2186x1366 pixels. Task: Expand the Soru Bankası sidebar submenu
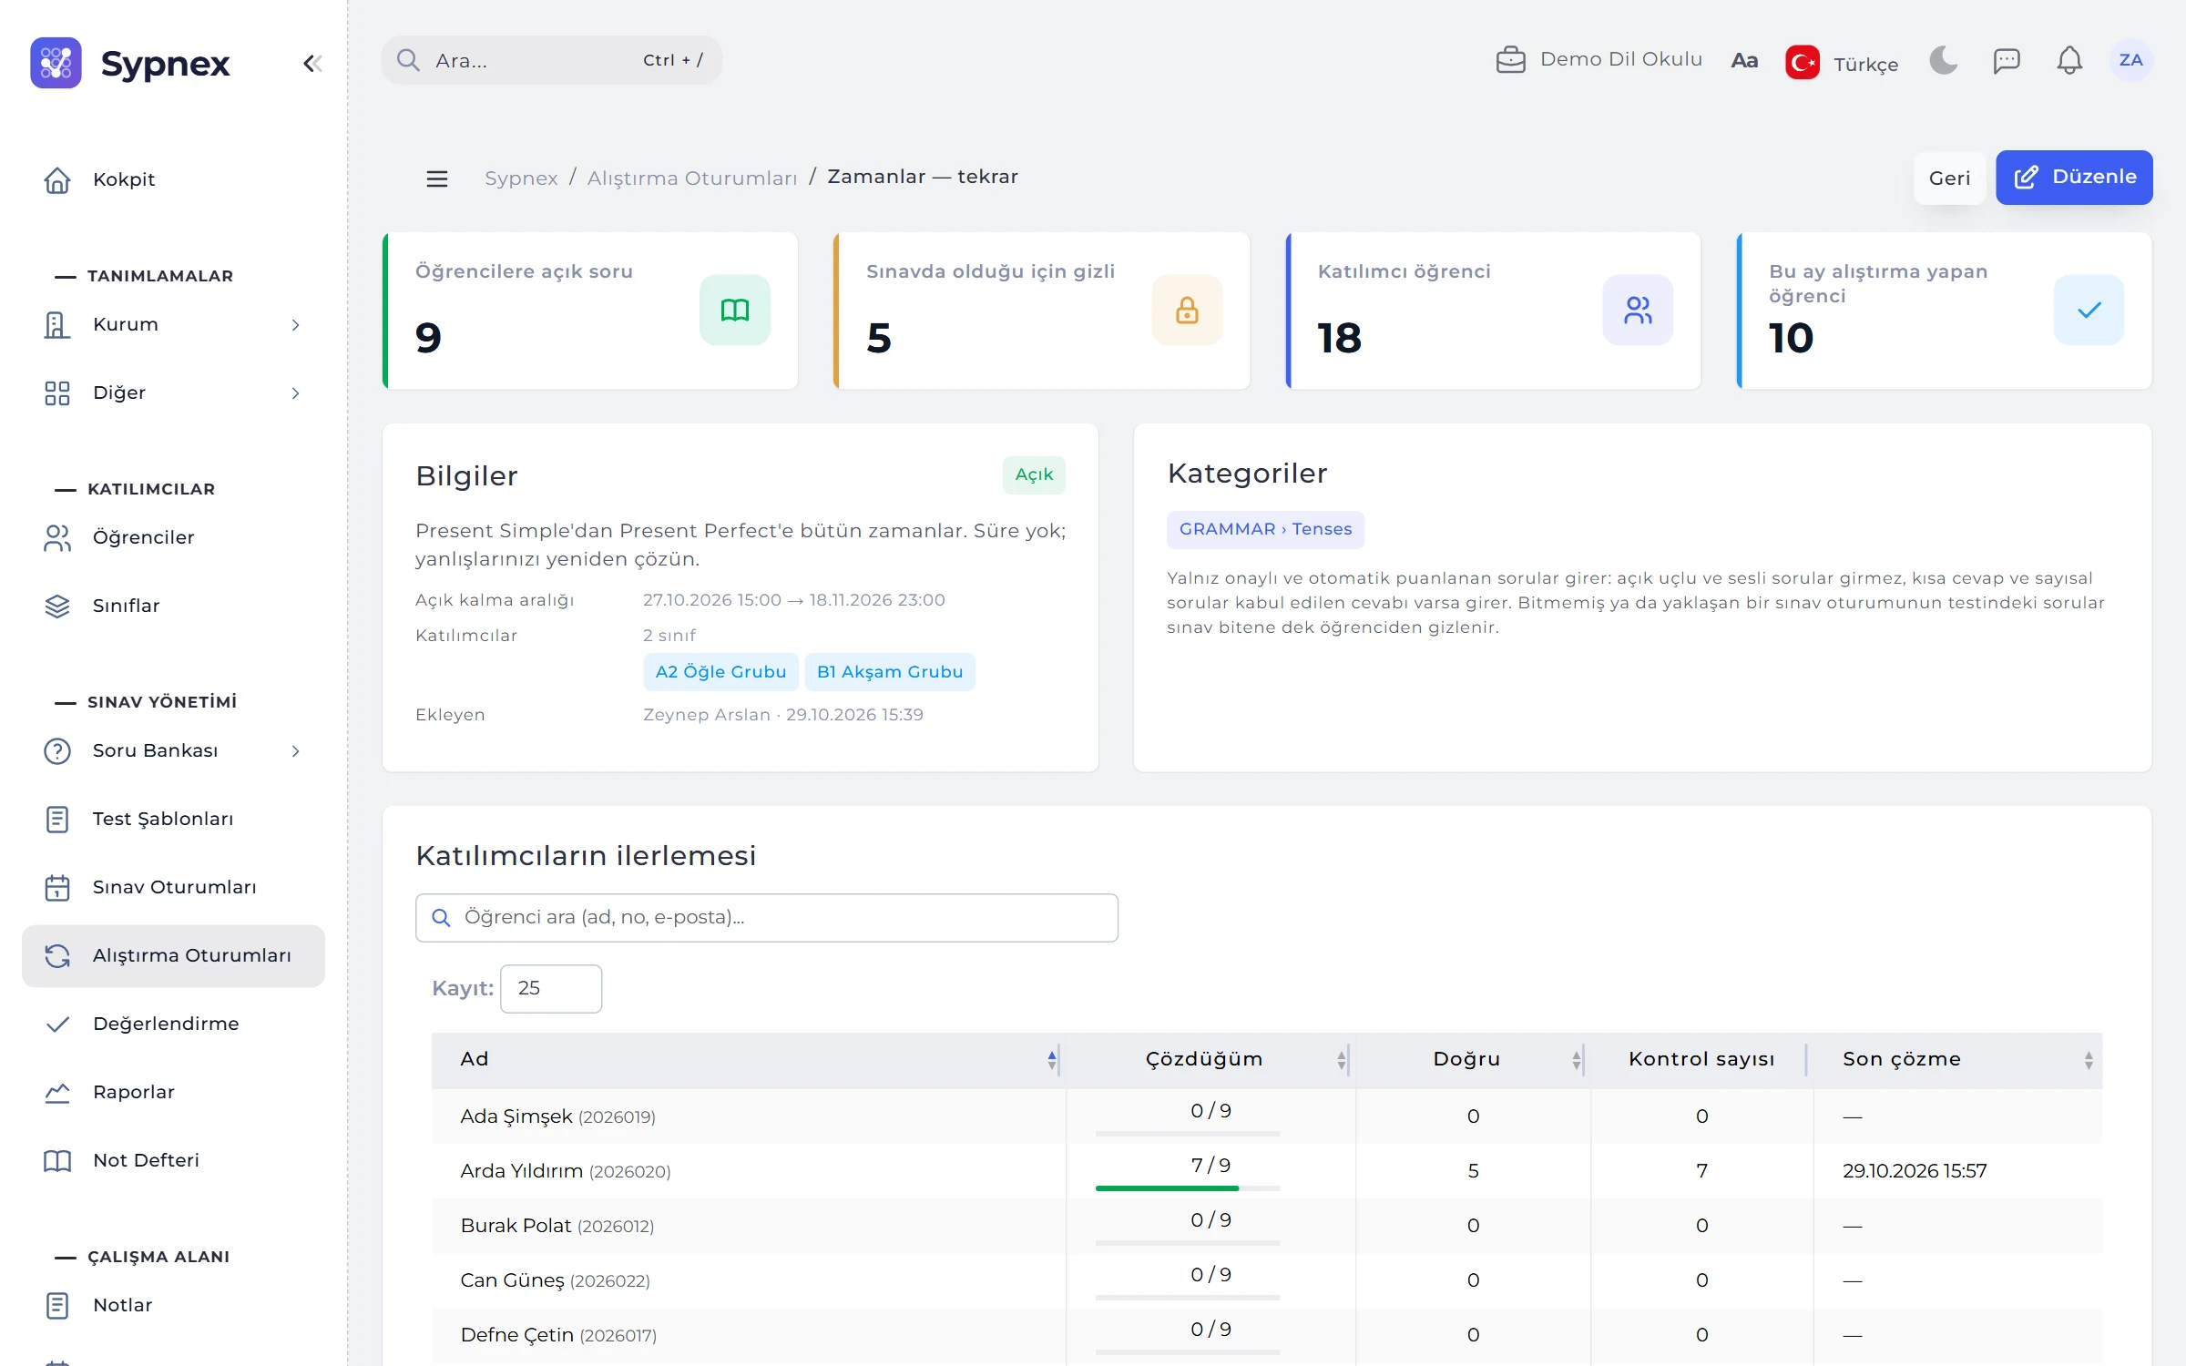coord(173,750)
